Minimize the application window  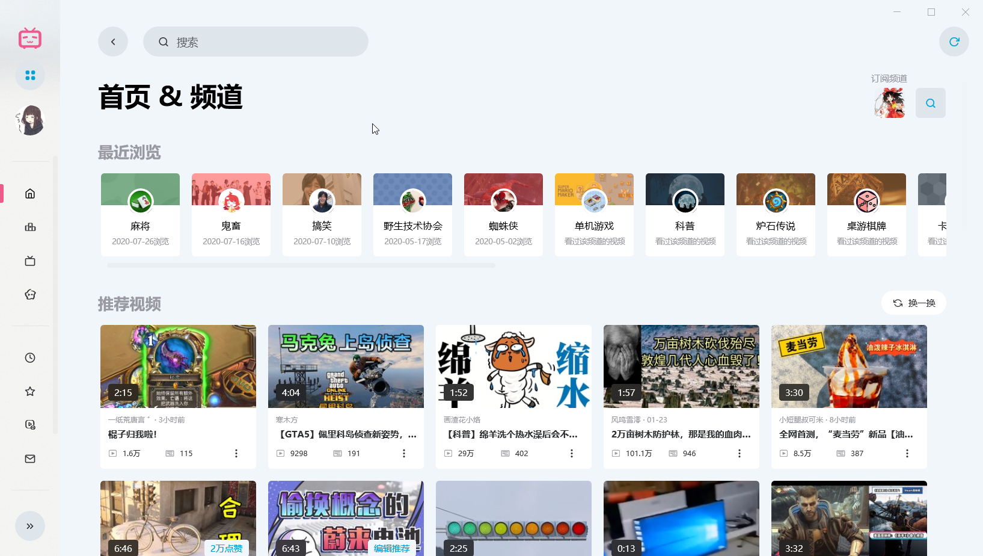click(897, 12)
